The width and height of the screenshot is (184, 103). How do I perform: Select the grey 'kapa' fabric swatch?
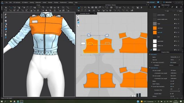pos(155,24)
